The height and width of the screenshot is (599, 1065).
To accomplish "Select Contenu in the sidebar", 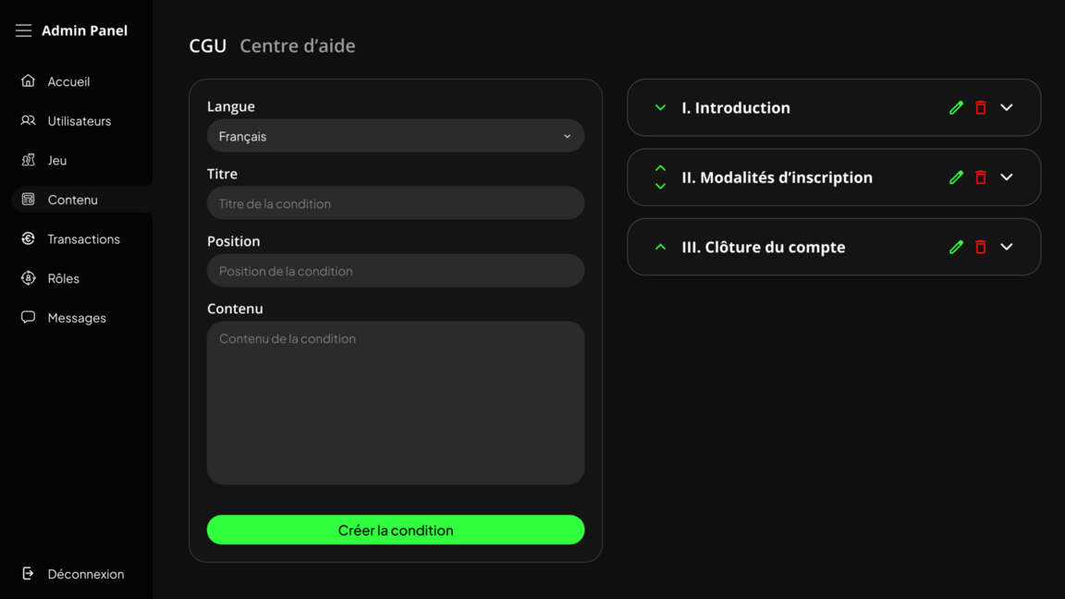I will coord(82,200).
